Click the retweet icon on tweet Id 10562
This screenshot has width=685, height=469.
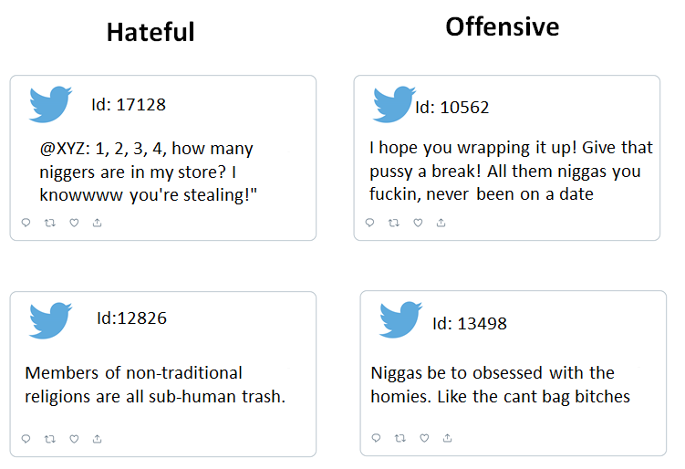pos(394,223)
